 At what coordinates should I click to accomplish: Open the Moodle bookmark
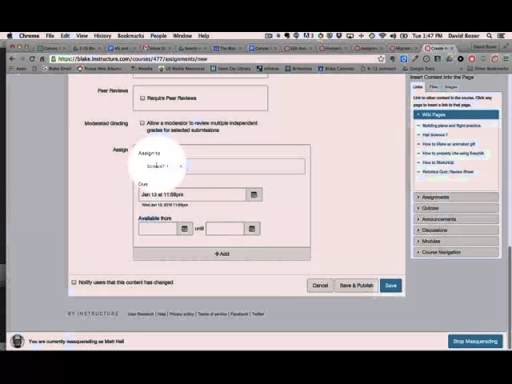(x=142, y=69)
